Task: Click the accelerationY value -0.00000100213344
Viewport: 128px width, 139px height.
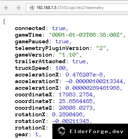Action: tap(94, 81)
